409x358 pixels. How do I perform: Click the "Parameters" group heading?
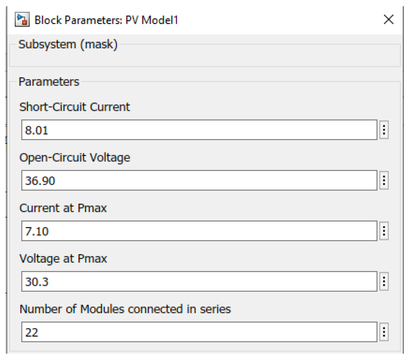point(49,82)
